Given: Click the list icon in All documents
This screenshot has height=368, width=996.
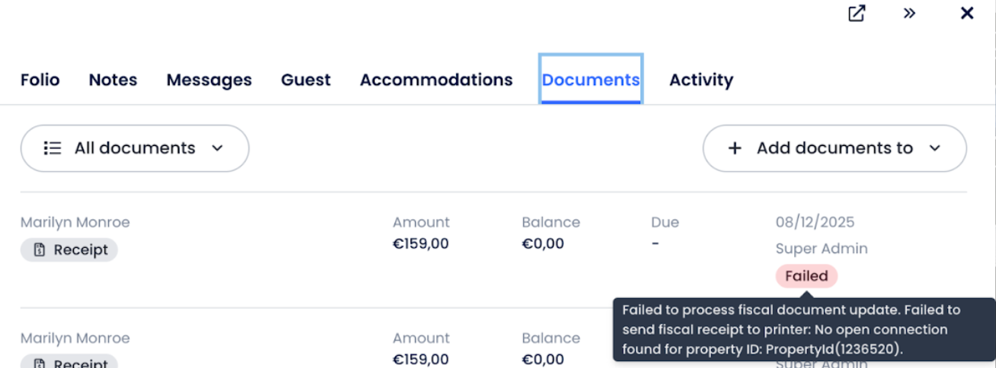Looking at the screenshot, I should 53,148.
